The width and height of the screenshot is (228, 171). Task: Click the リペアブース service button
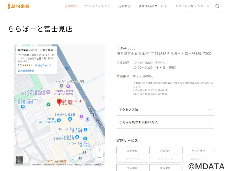point(132,159)
